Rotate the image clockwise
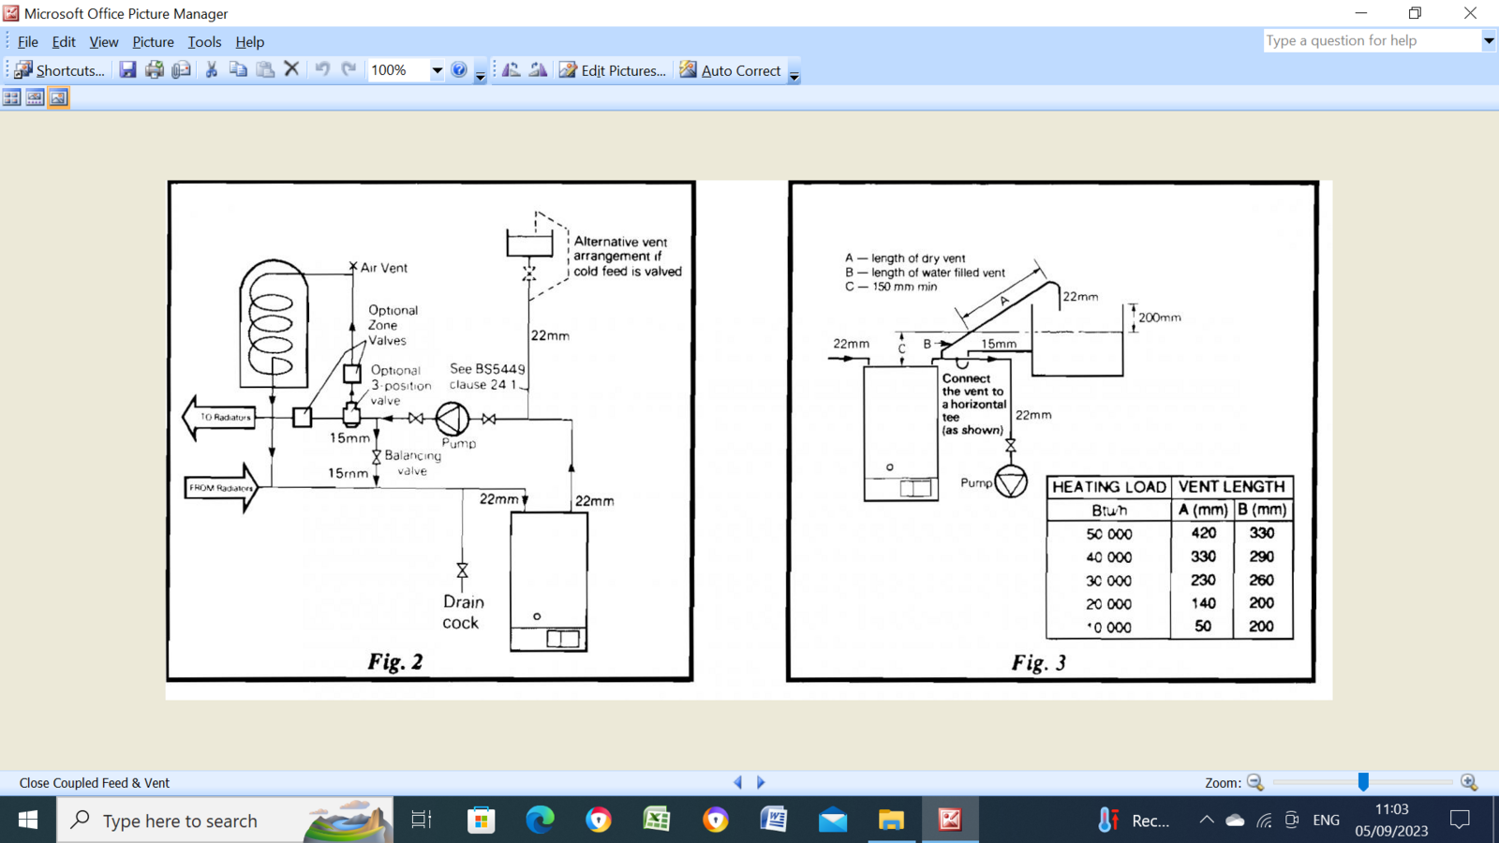1499x843 pixels. [537, 69]
